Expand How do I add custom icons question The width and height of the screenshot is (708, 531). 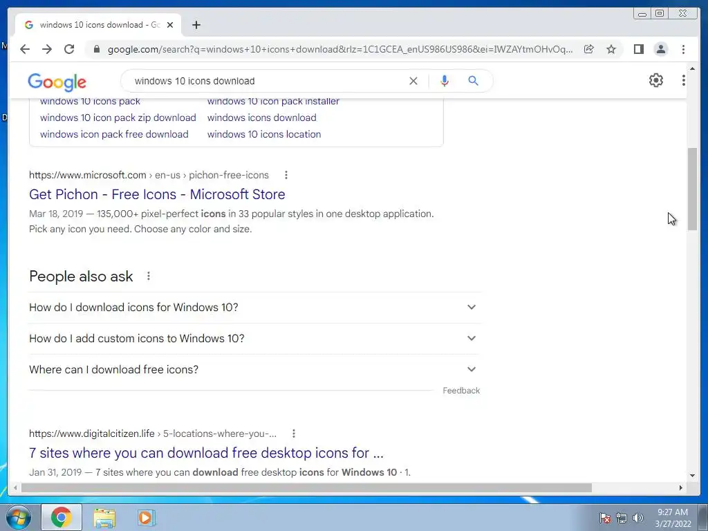[254, 339]
